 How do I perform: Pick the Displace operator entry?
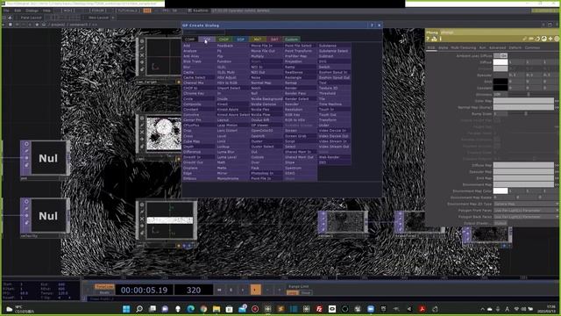pyautogui.click(x=198, y=168)
